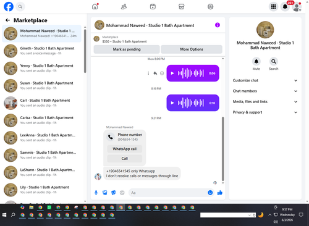Open the Facebook search icon
This screenshot has height=226, width=309.
[20, 7]
